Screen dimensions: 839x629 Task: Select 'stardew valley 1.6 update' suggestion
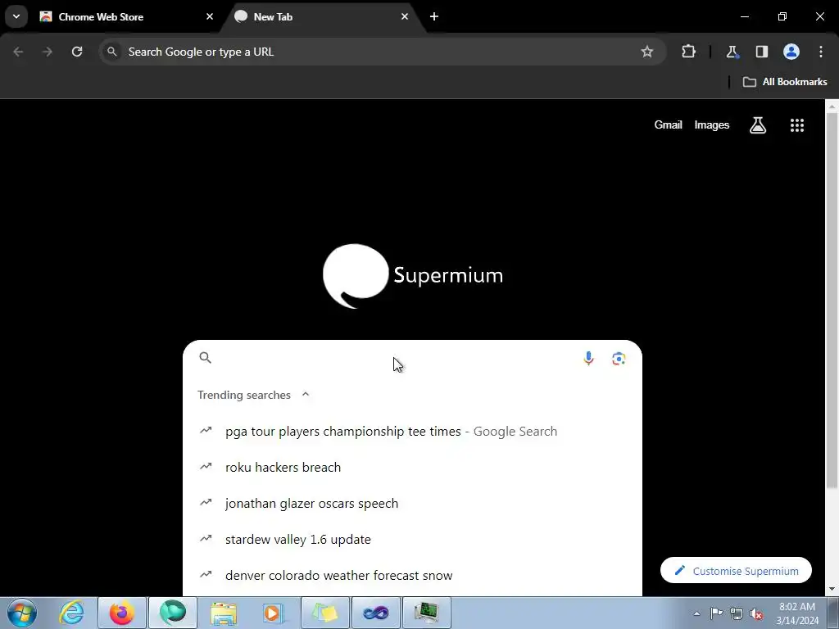tap(412, 539)
